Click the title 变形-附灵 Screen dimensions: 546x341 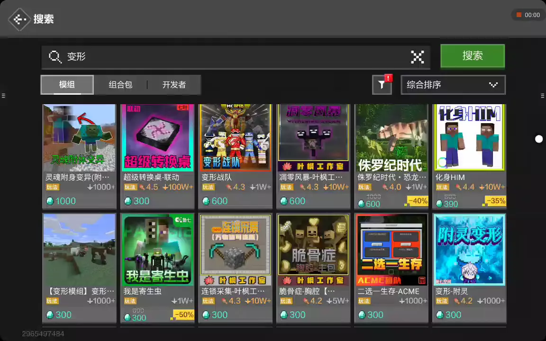pos(451,291)
